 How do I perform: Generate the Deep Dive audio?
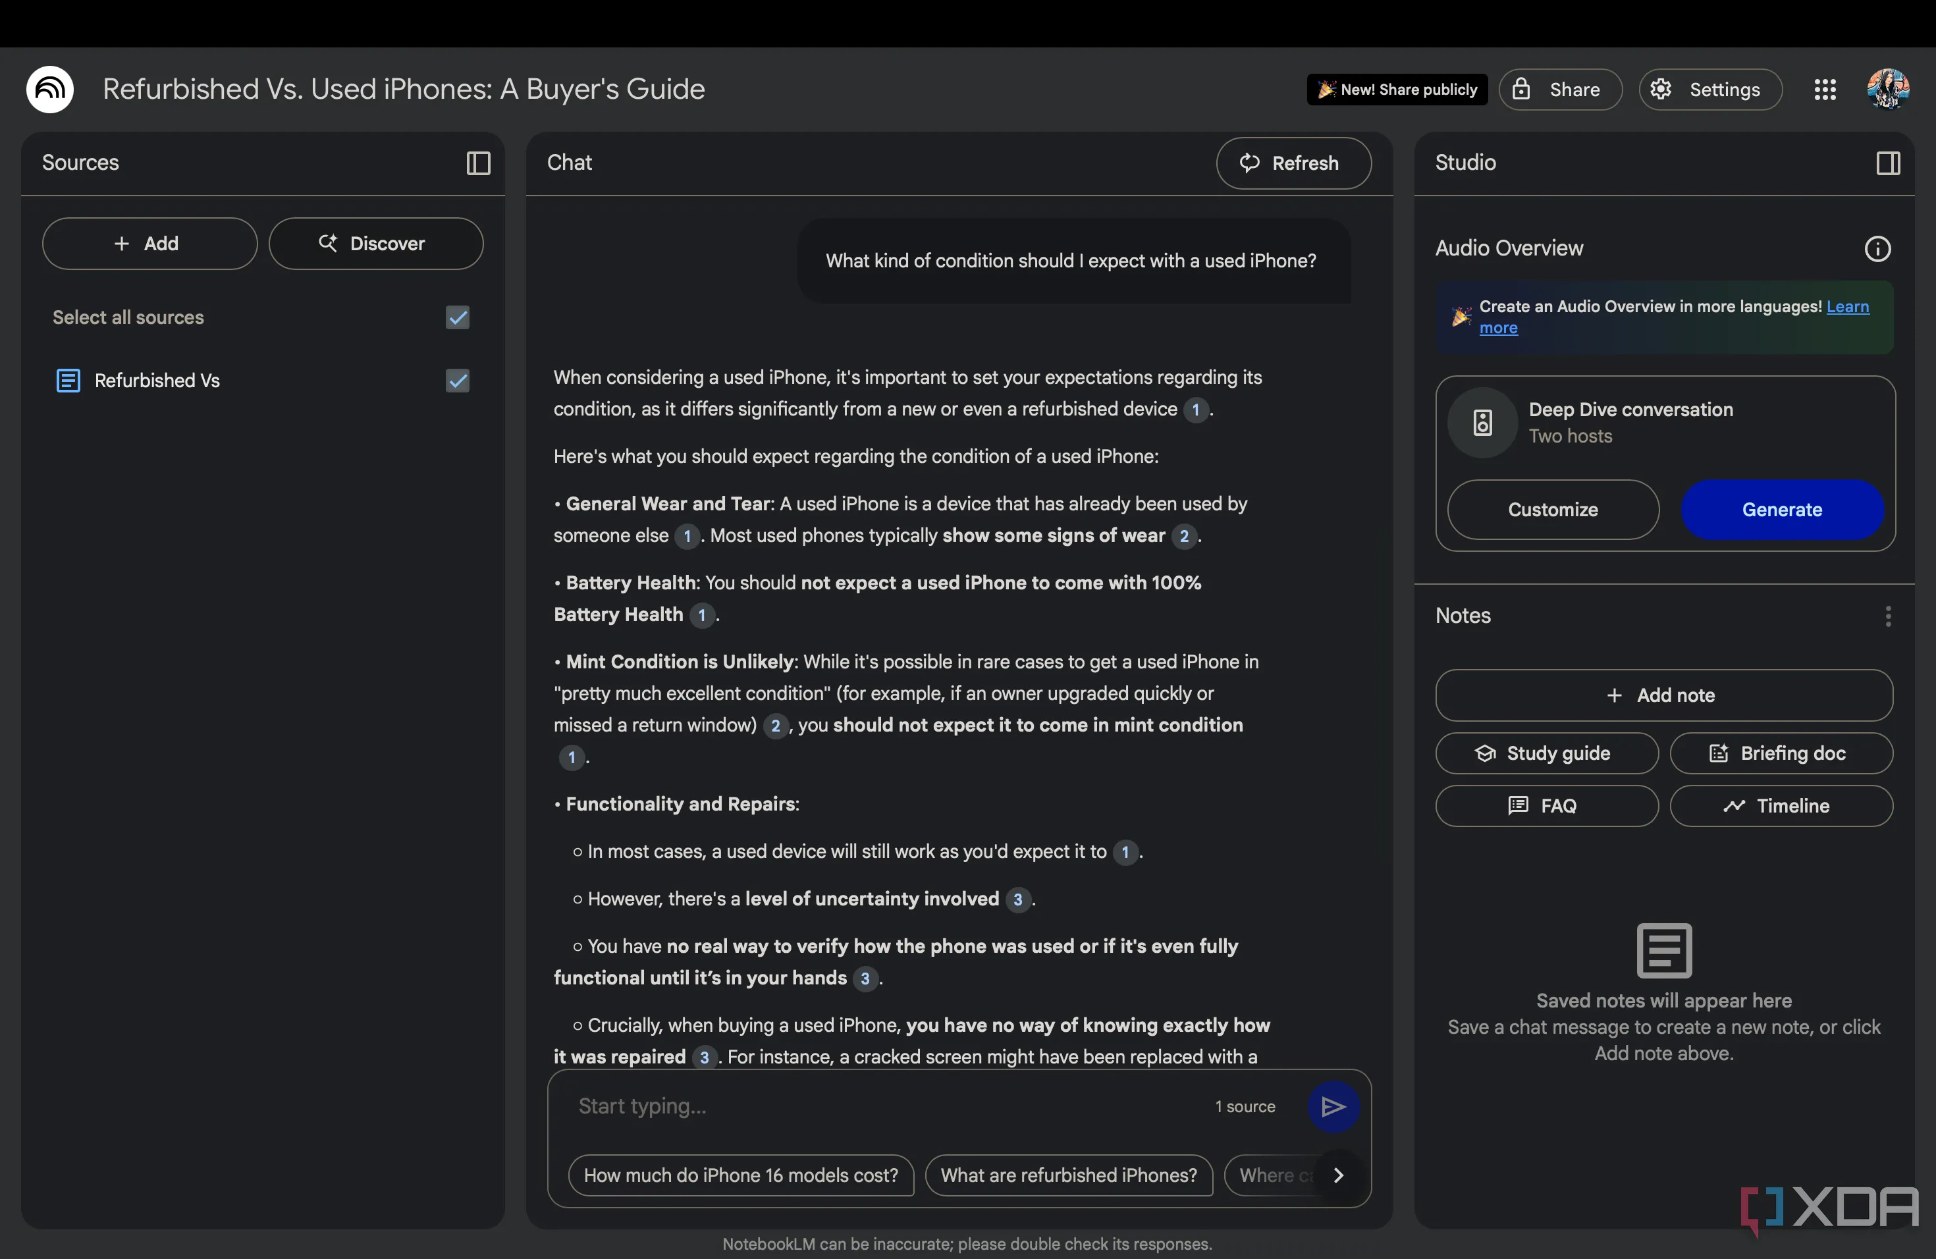(x=1783, y=509)
